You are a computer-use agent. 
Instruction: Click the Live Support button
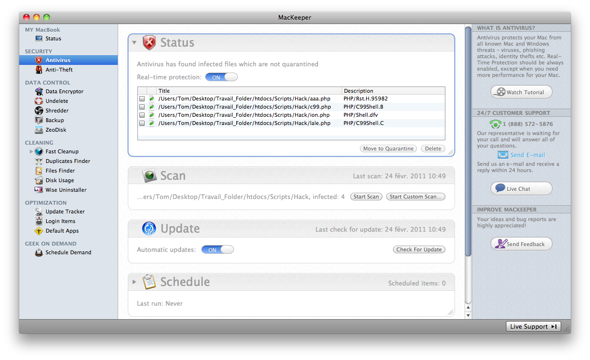pos(533,326)
